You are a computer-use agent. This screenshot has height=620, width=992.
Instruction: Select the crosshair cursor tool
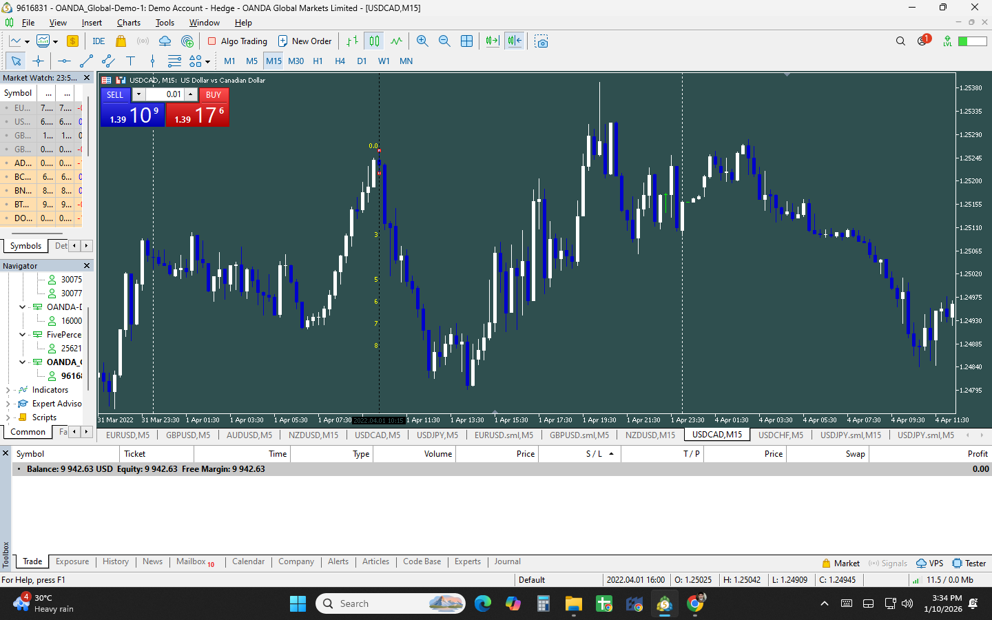pyautogui.click(x=38, y=61)
